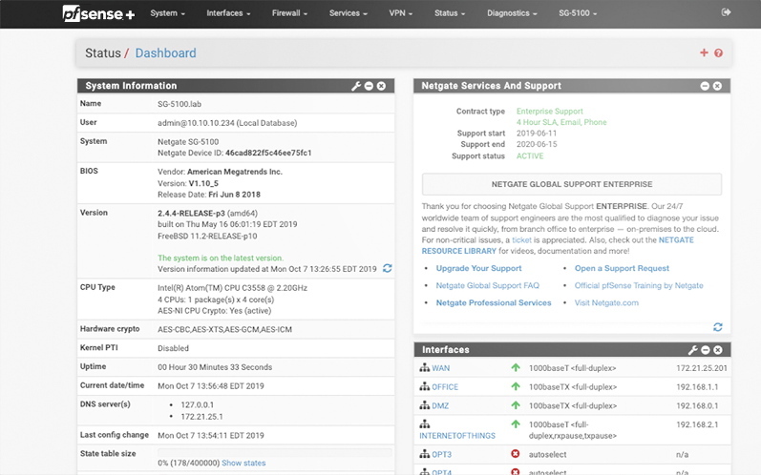Open the SG-5100 menu
Screen dimensions: 761x475
[x=578, y=13]
